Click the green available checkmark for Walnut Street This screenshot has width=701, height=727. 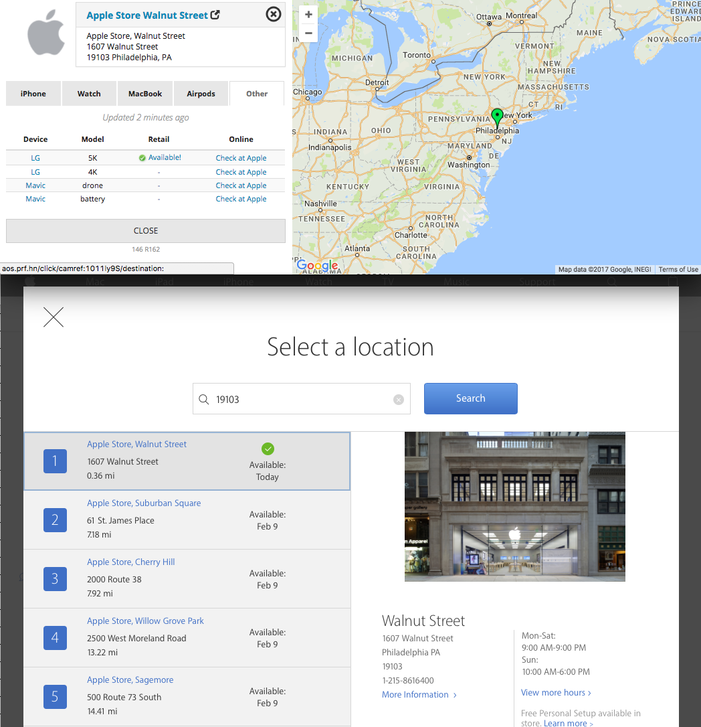tap(268, 449)
